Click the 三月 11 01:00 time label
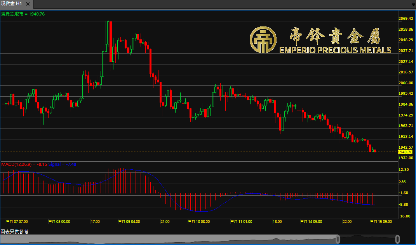The height and width of the screenshot is (245, 416). pos(241,222)
